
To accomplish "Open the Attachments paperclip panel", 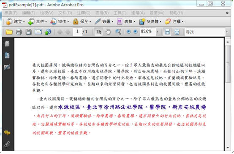I will tap(7, 144).
